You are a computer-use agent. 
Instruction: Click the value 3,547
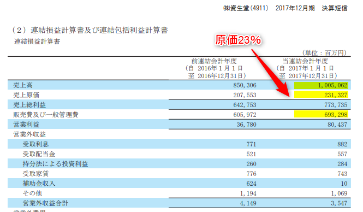click(x=339, y=203)
